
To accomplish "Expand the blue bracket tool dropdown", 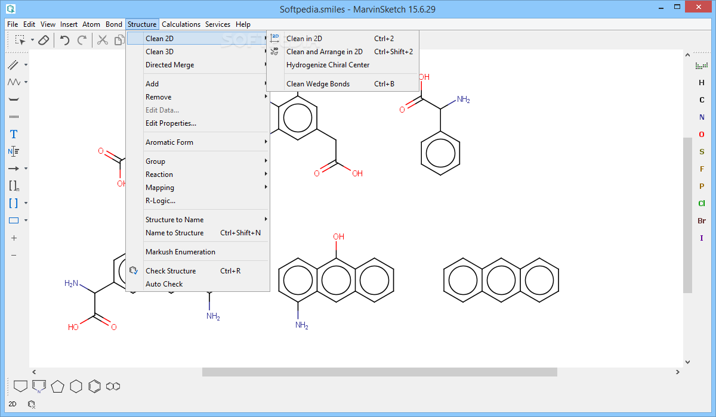I will coord(26,203).
